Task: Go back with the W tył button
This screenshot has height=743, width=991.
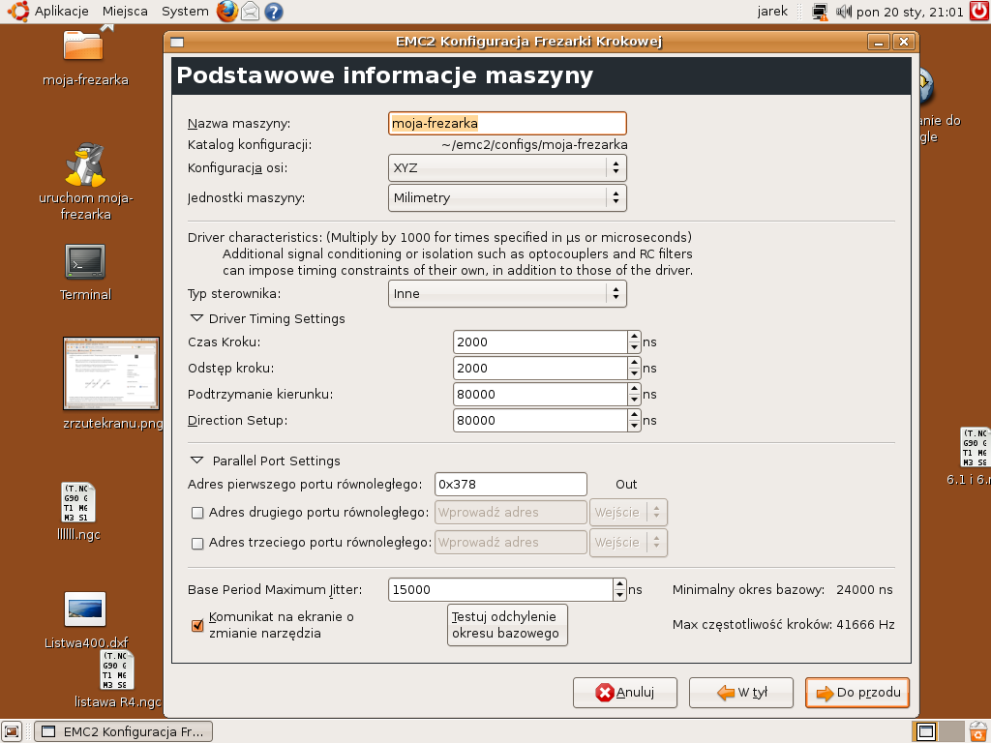Action: click(741, 693)
